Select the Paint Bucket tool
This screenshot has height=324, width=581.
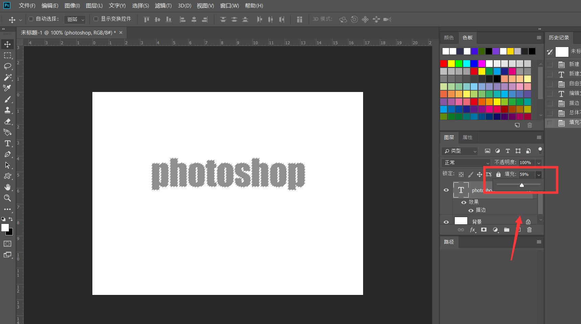[x=7, y=132]
